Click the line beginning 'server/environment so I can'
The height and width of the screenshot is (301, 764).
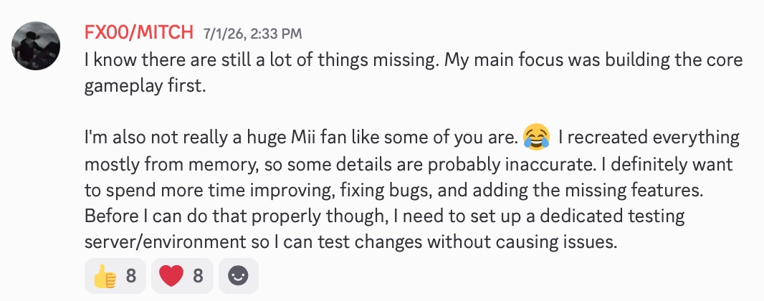[x=350, y=242]
